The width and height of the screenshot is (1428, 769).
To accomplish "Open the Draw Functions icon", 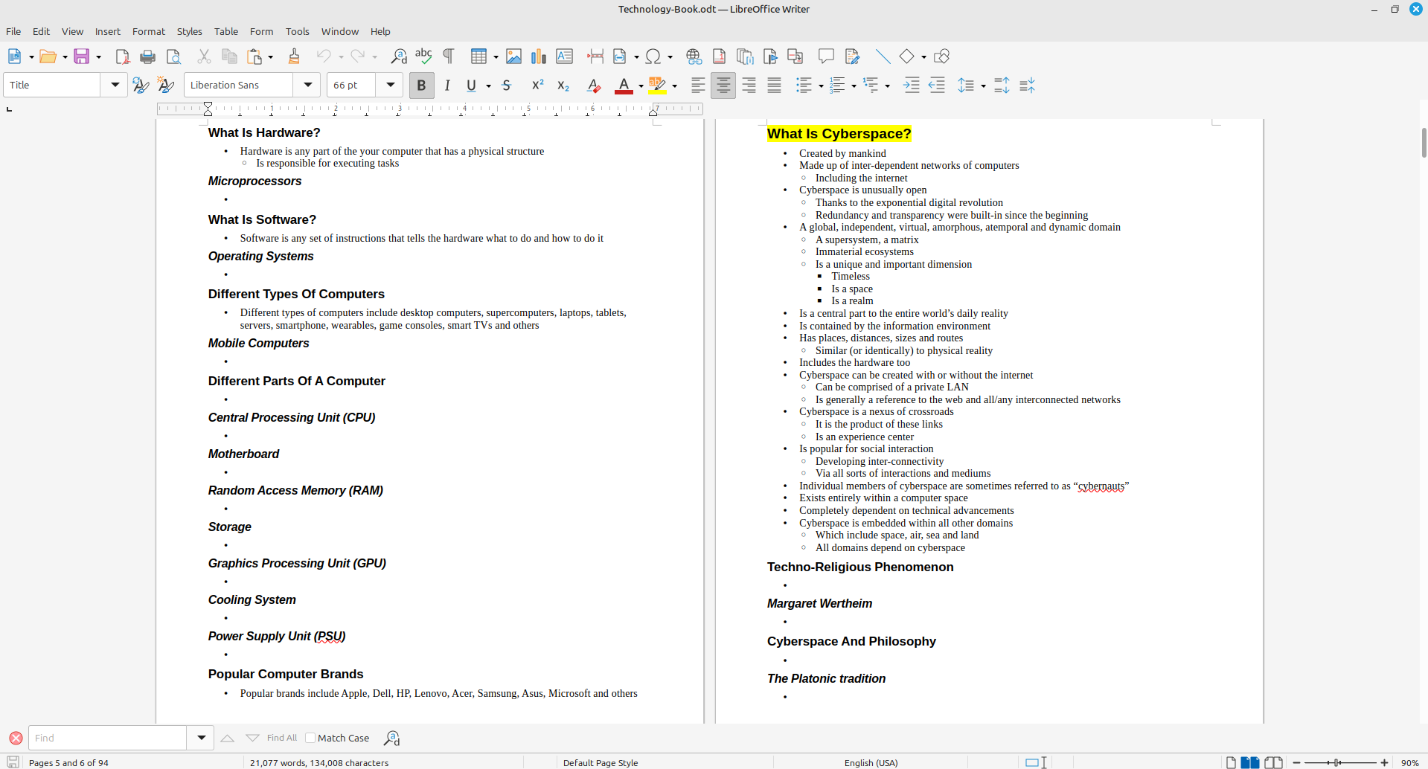I will 941,57.
